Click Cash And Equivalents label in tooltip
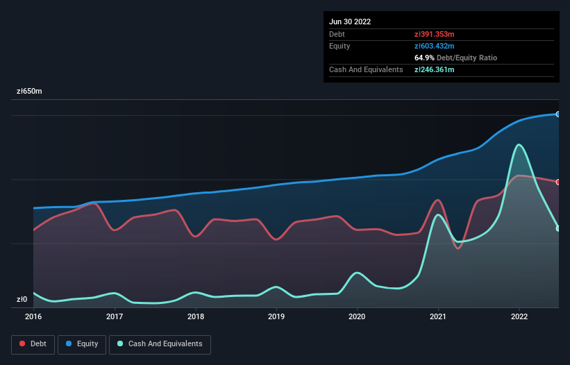 (x=366, y=69)
